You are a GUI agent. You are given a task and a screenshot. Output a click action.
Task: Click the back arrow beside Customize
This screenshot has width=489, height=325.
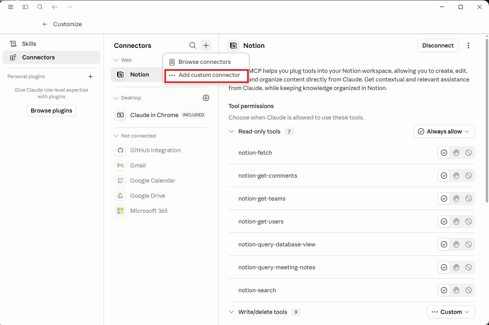[45, 24]
